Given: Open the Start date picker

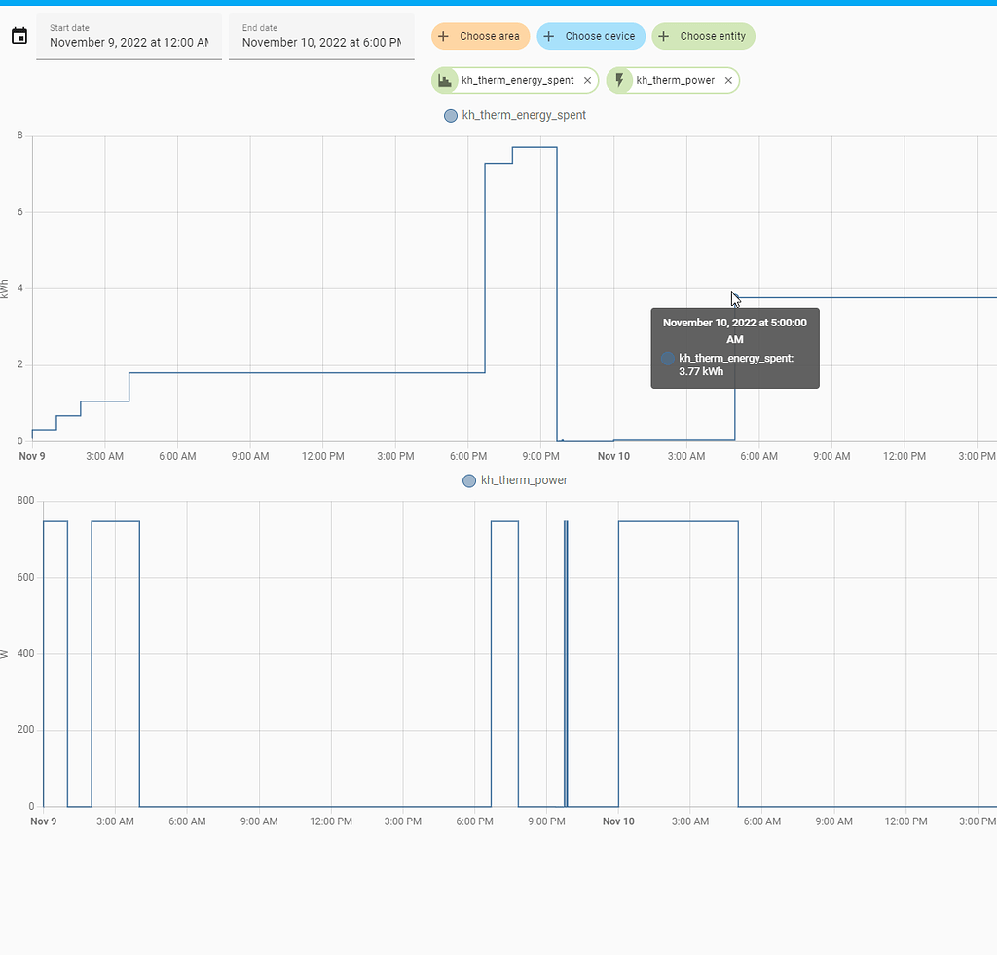Looking at the screenshot, I should click(129, 43).
